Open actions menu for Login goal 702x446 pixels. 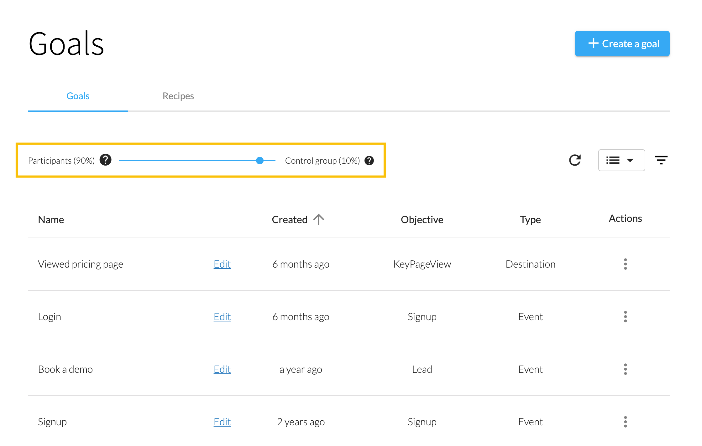point(625,317)
